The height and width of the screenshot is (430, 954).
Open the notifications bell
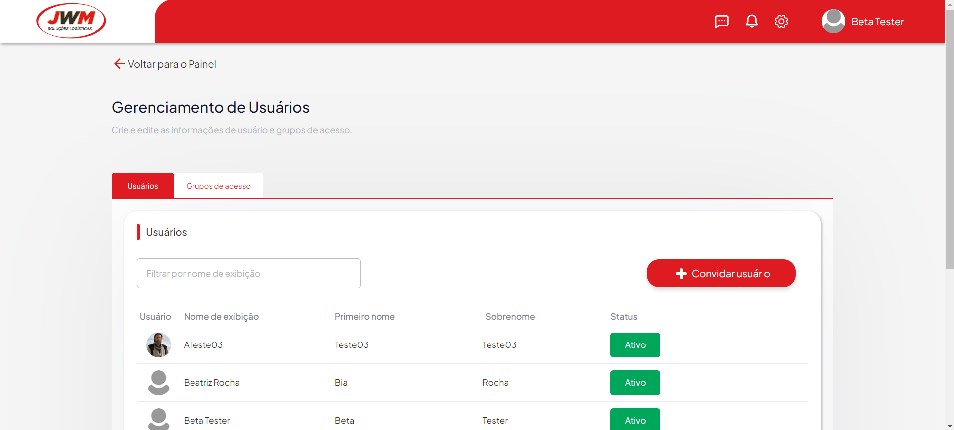[751, 21]
